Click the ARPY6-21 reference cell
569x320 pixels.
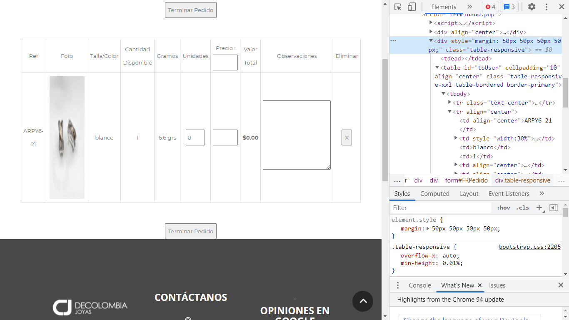point(33,137)
